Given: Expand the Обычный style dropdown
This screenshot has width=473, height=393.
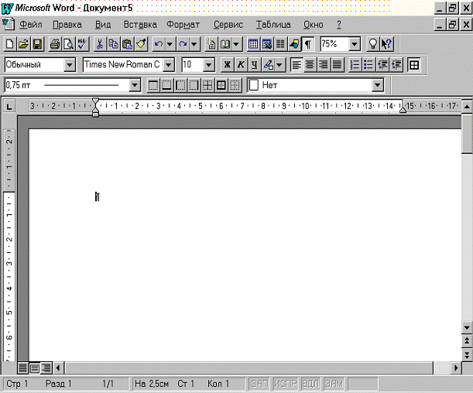Looking at the screenshot, I should [70, 65].
